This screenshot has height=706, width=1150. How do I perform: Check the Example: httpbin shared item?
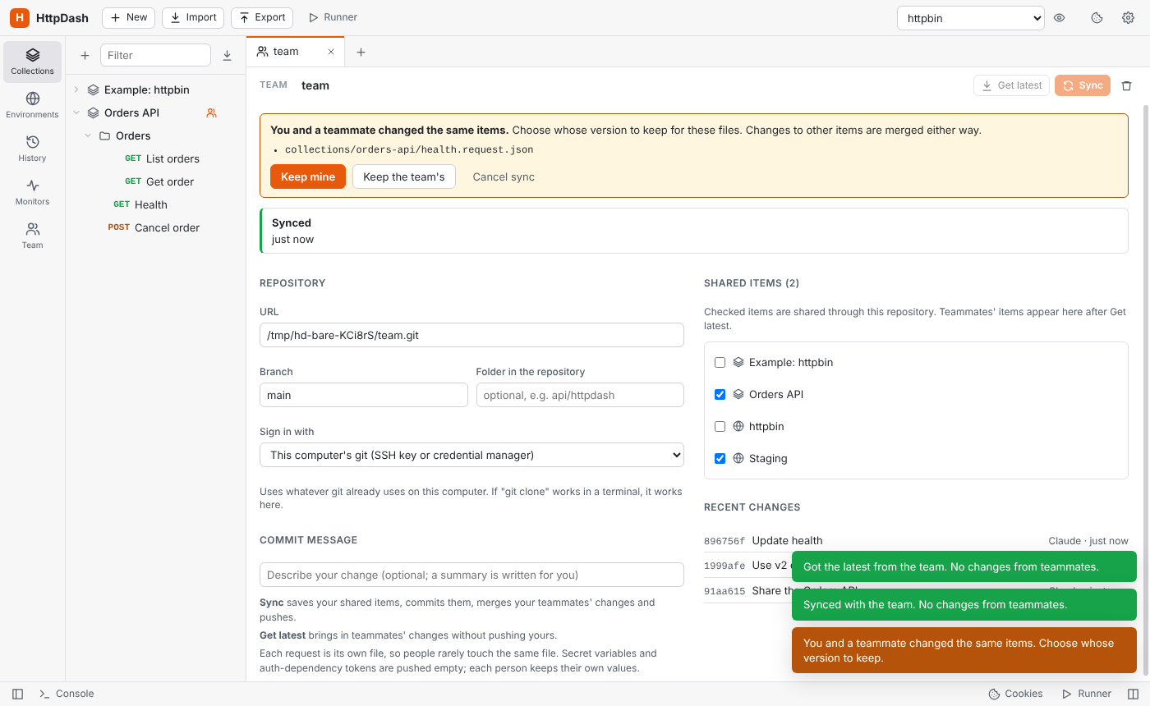720,362
